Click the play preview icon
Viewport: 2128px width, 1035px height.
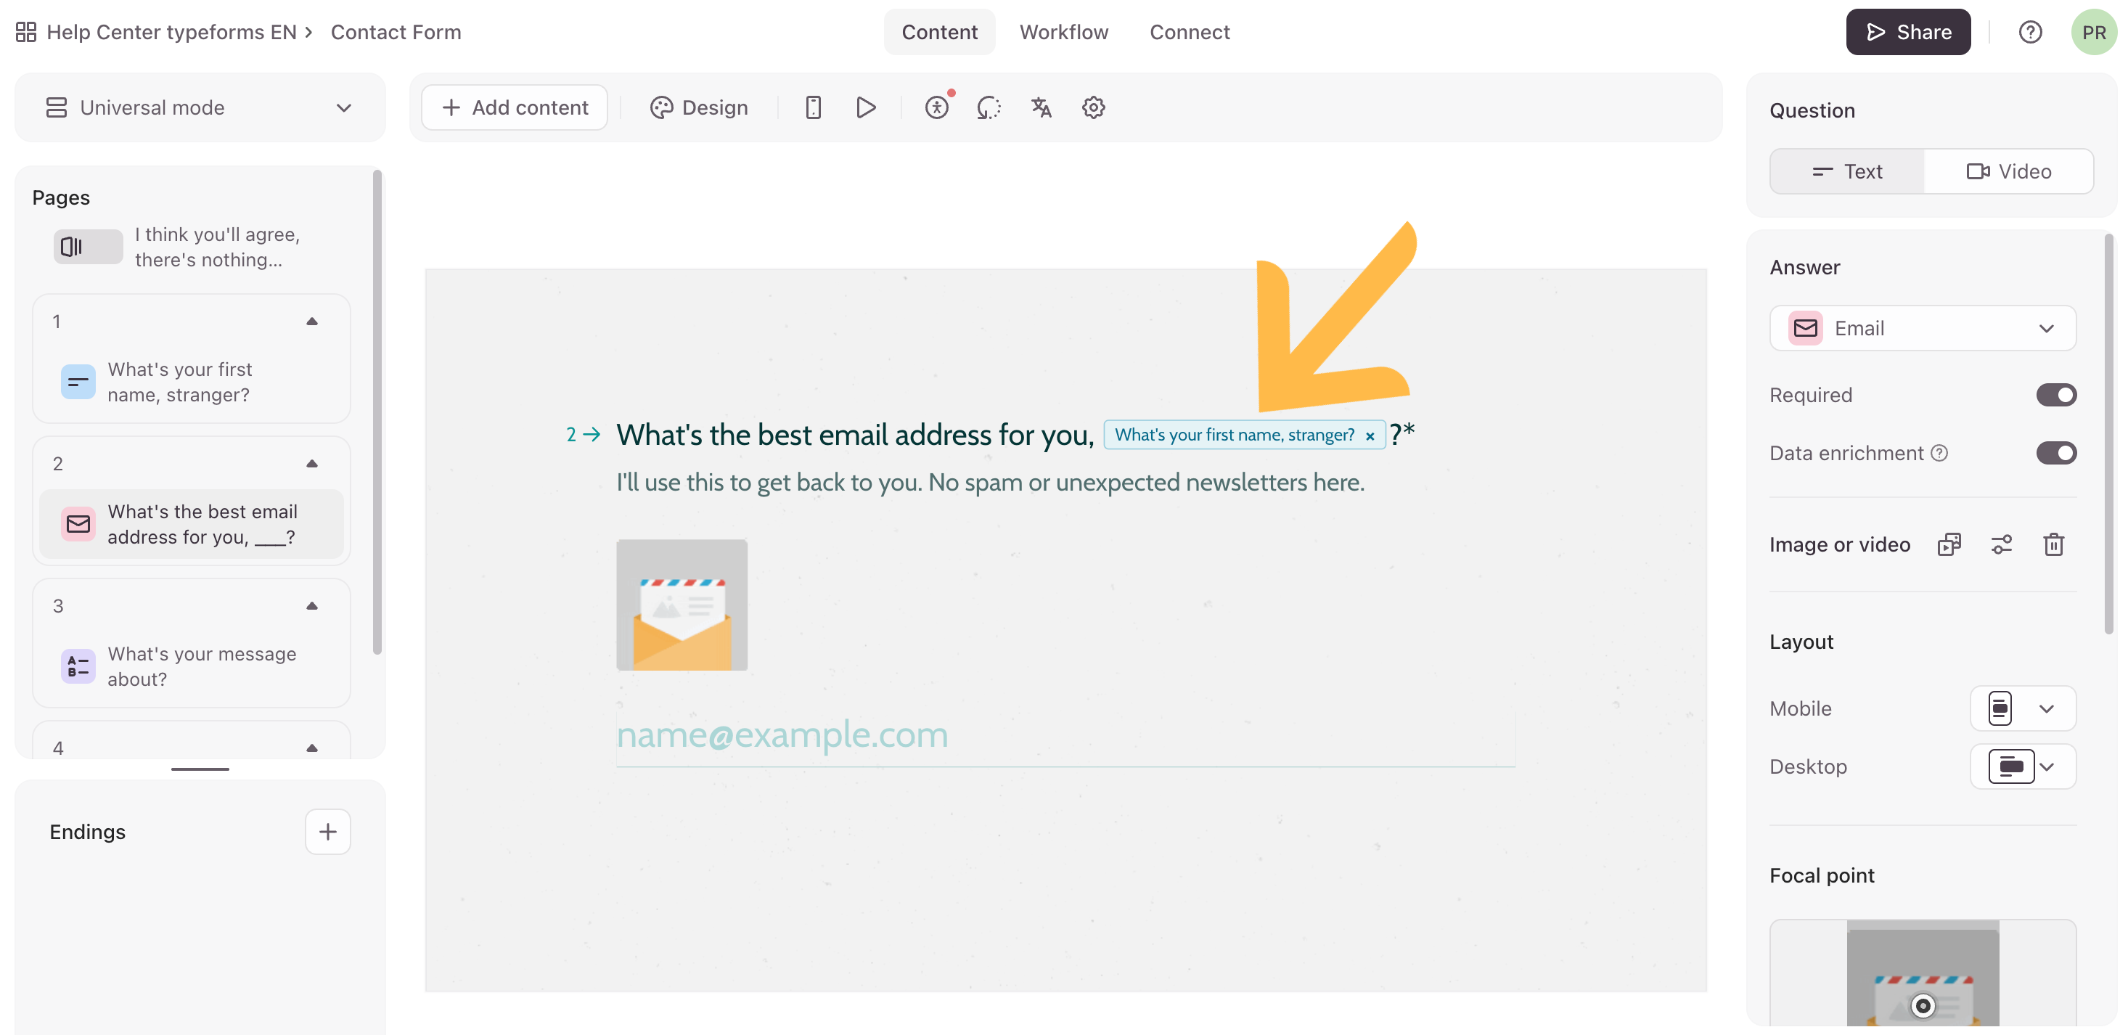tap(865, 107)
